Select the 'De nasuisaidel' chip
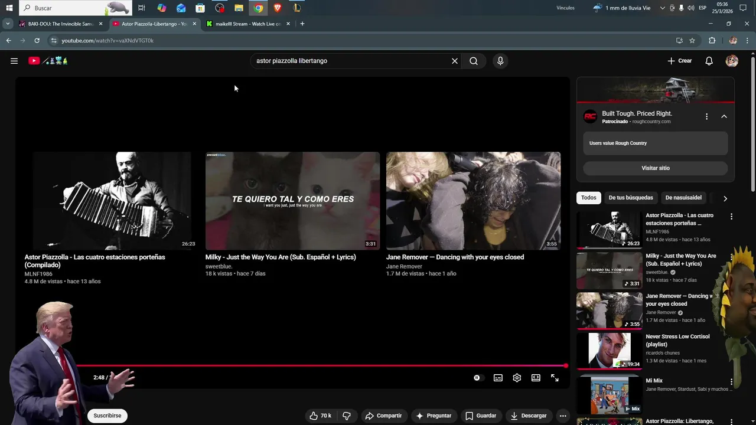Screen dimensions: 756x425 (x=683, y=198)
